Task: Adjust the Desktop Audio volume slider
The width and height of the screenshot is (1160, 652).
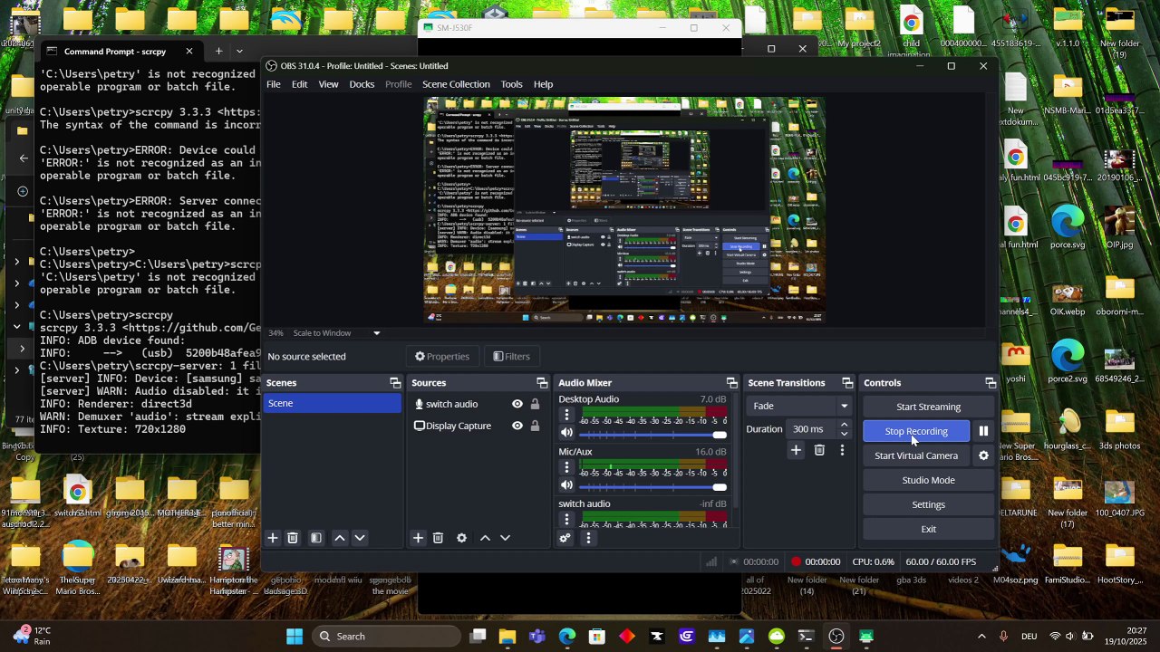Action: point(652,435)
